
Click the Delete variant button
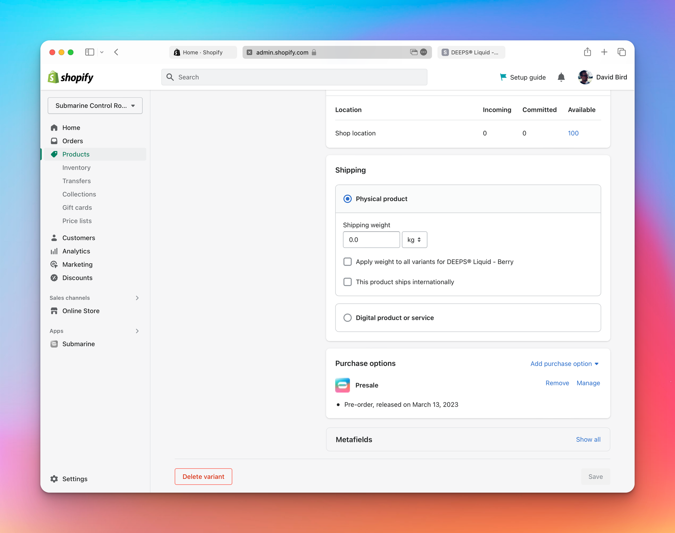(203, 477)
